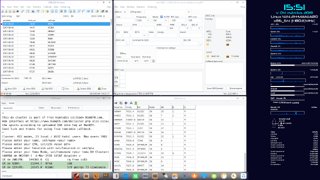Switch to the Web tab in DXCluster

click(x=3, y=103)
